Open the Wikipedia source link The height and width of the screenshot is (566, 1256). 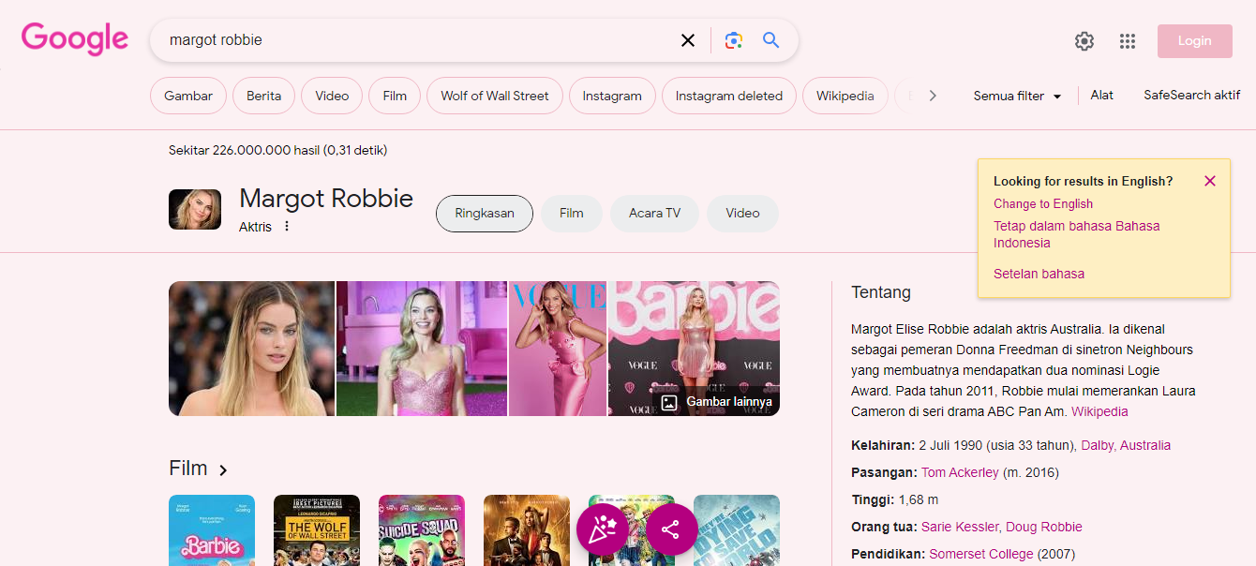(x=1099, y=411)
